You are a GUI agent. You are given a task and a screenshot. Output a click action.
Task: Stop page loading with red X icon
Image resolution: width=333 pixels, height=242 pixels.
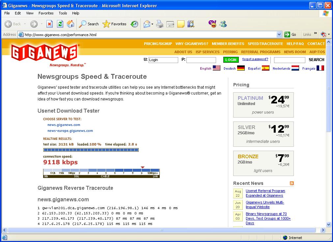[x=49, y=24]
